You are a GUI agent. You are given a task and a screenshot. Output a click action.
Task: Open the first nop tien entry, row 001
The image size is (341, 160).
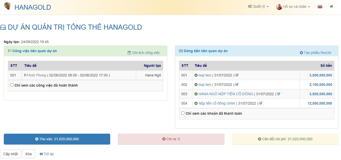pyautogui.click(x=205, y=75)
